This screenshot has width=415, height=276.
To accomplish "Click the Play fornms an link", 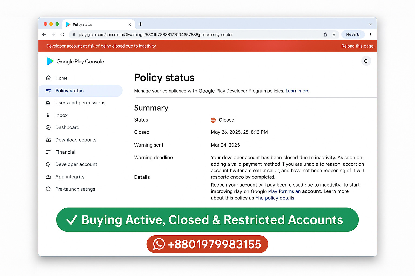I will click(284, 191).
